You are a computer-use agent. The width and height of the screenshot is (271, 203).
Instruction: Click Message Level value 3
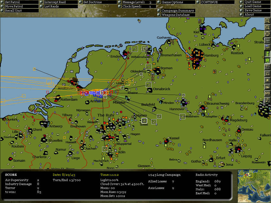150,2
